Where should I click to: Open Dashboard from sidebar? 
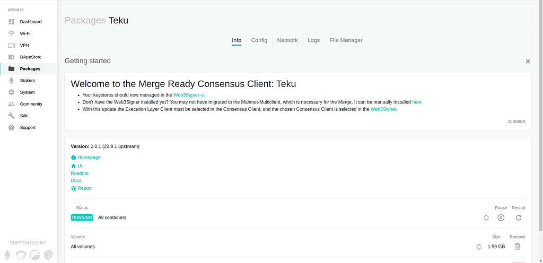click(30, 22)
